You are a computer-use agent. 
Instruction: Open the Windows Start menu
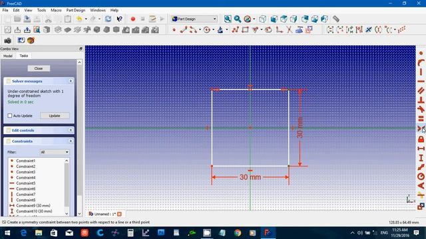[7, 233]
